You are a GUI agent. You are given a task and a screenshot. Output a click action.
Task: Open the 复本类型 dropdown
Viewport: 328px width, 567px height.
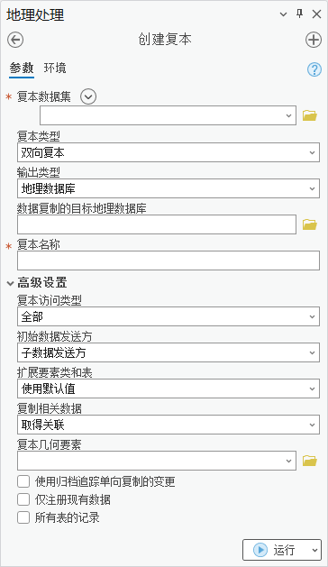tap(169, 152)
